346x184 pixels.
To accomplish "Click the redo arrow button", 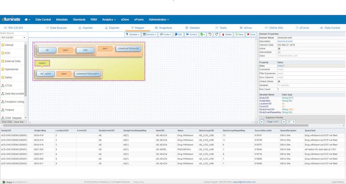I will point(217,35).
